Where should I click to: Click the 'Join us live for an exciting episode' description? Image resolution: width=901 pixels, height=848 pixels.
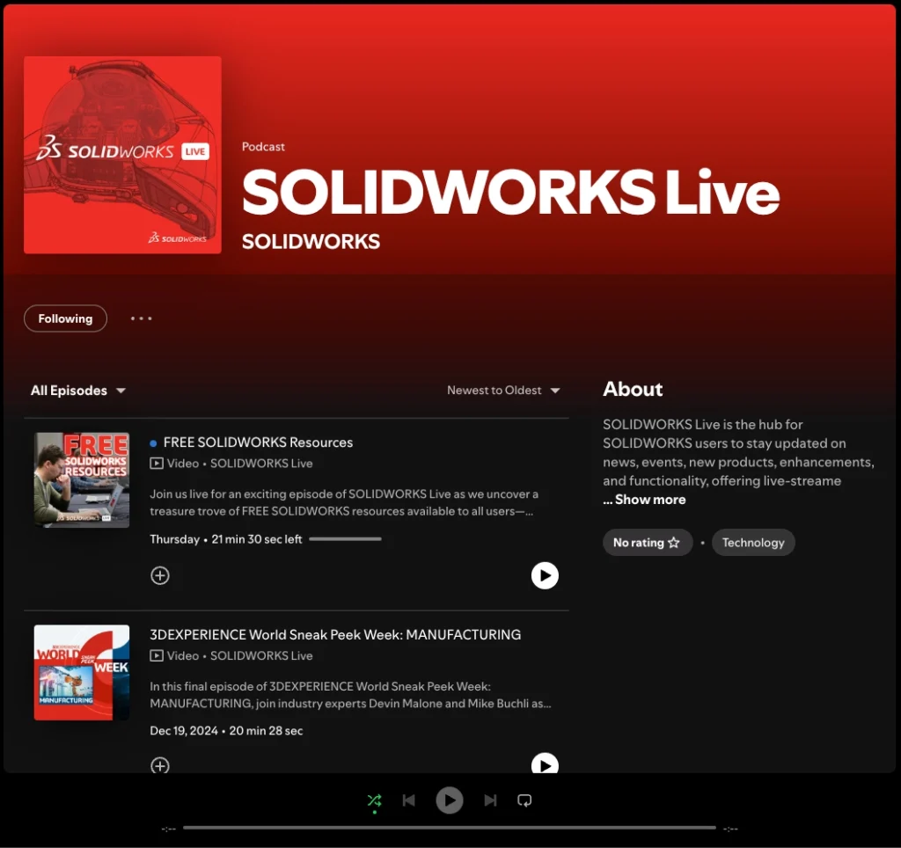pyautogui.click(x=344, y=502)
